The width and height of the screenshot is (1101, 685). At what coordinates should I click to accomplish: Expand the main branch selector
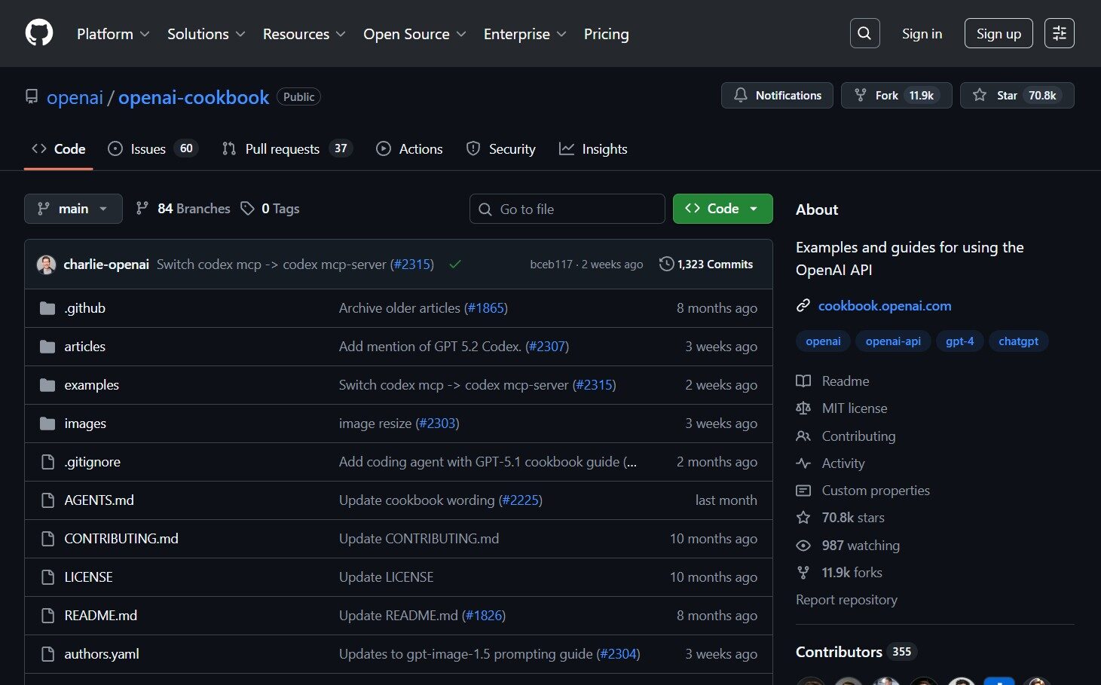click(73, 209)
